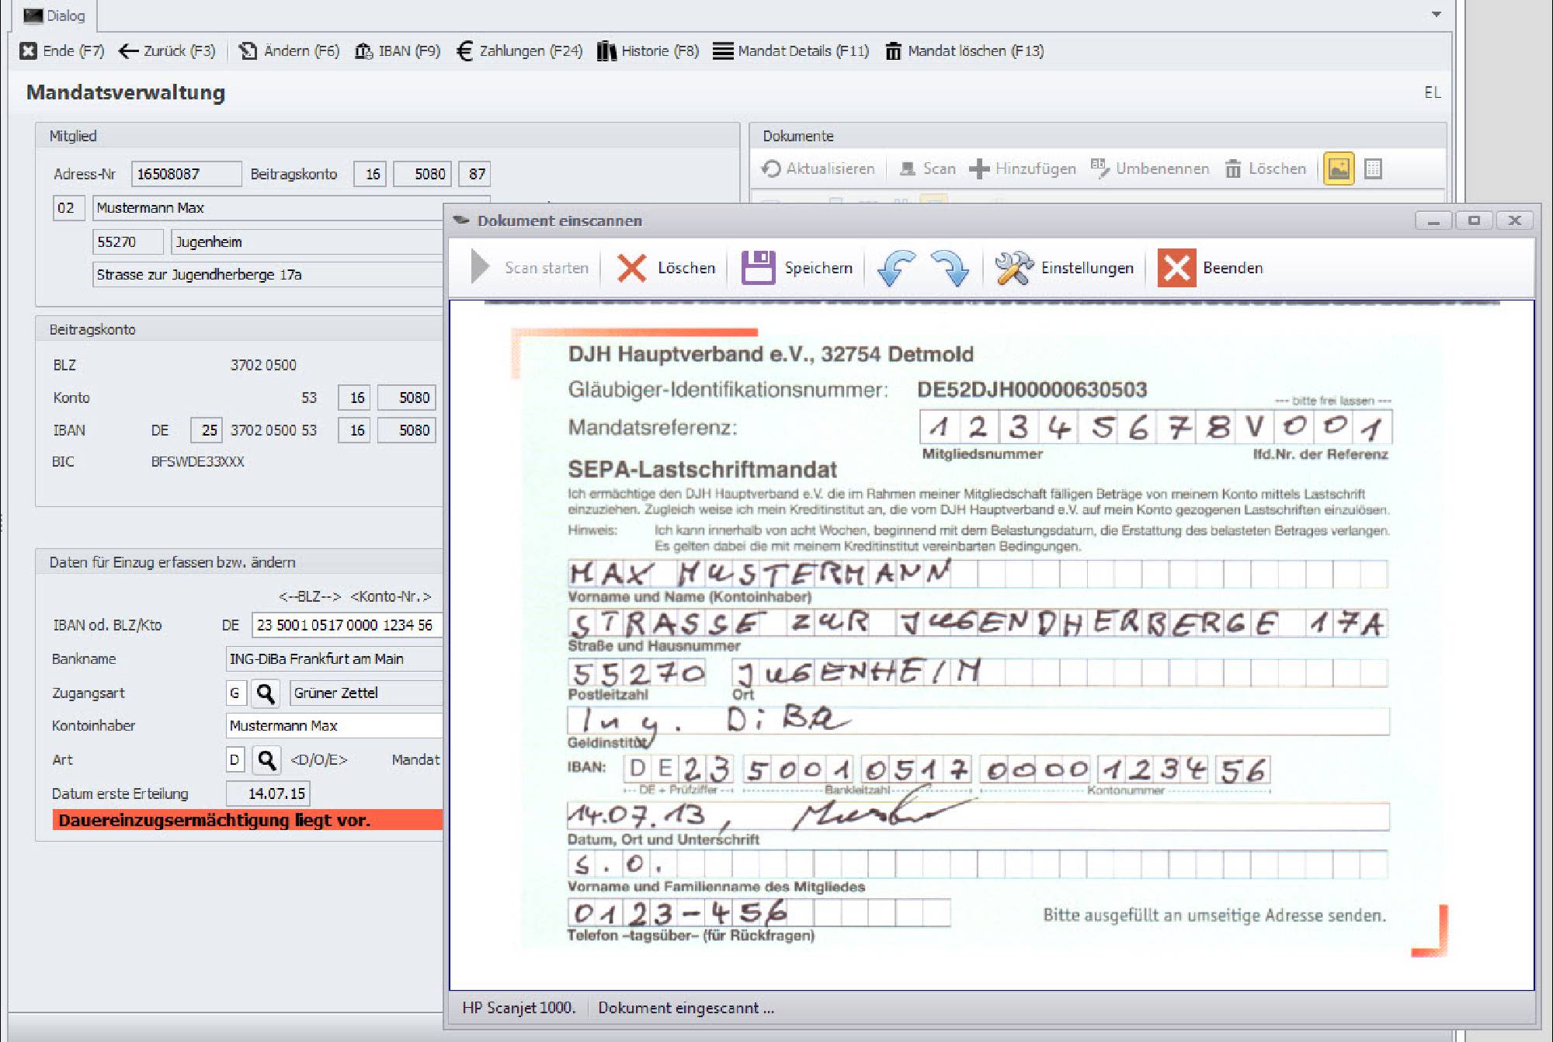This screenshot has width=1553, height=1042.
Task: Close the Dokument einscannen dialog window
Action: [1514, 221]
